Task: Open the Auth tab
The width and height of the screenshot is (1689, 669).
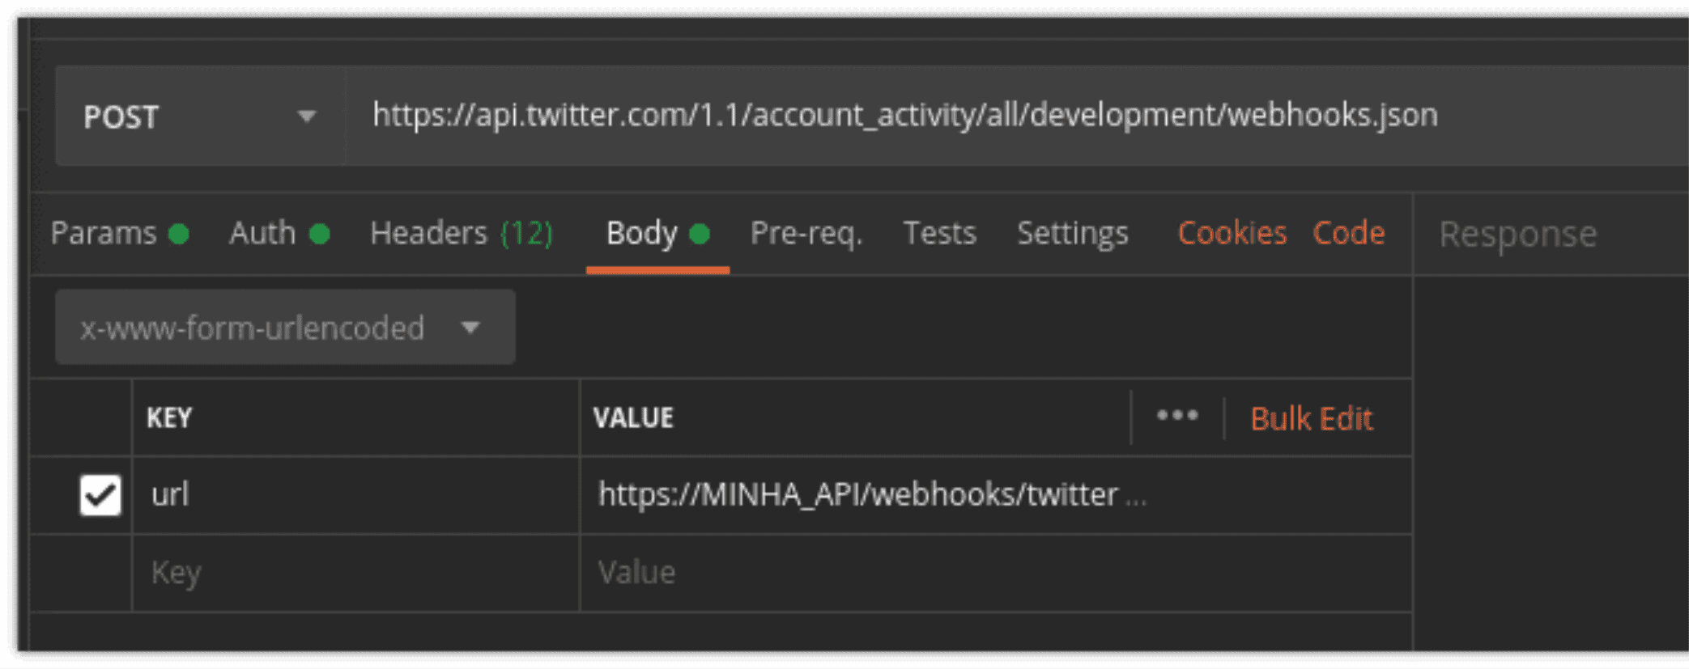Action: pyautogui.click(x=263, y=234)
